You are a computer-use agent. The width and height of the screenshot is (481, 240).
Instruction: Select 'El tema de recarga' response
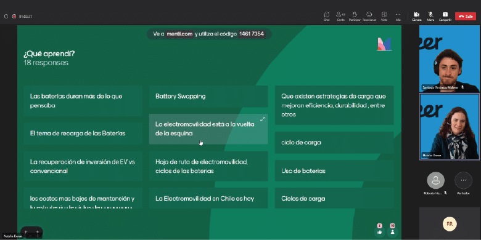tap(83, 134)
